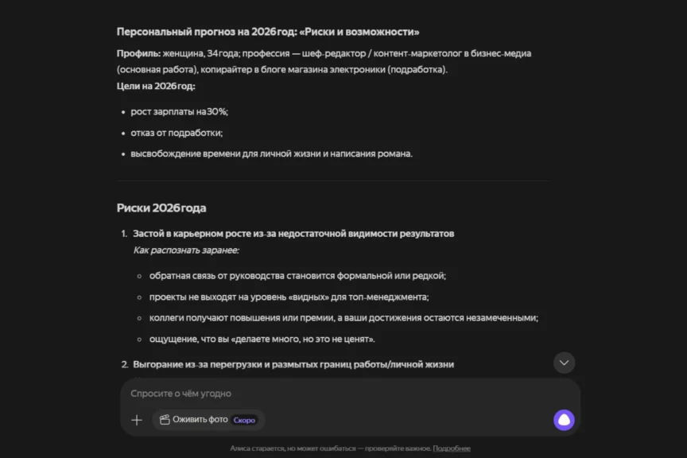
Task: Click the Оживить фото button
Action: point(200,420)
